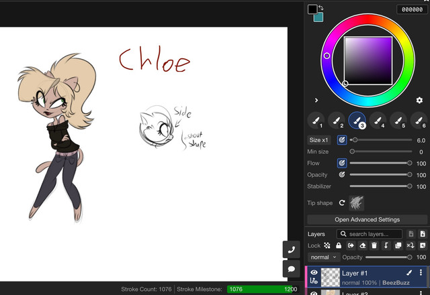The height and width of the screenshot is (295, 430).
Task: Select brush preset 6
Action: click(x=419, y=121)
